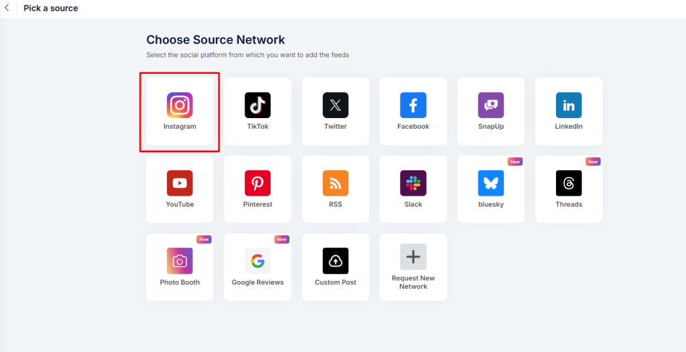The width and height of the screenshot is (686, 352).
Task: Click the plus icon to request network
Action: pos(413,257)
